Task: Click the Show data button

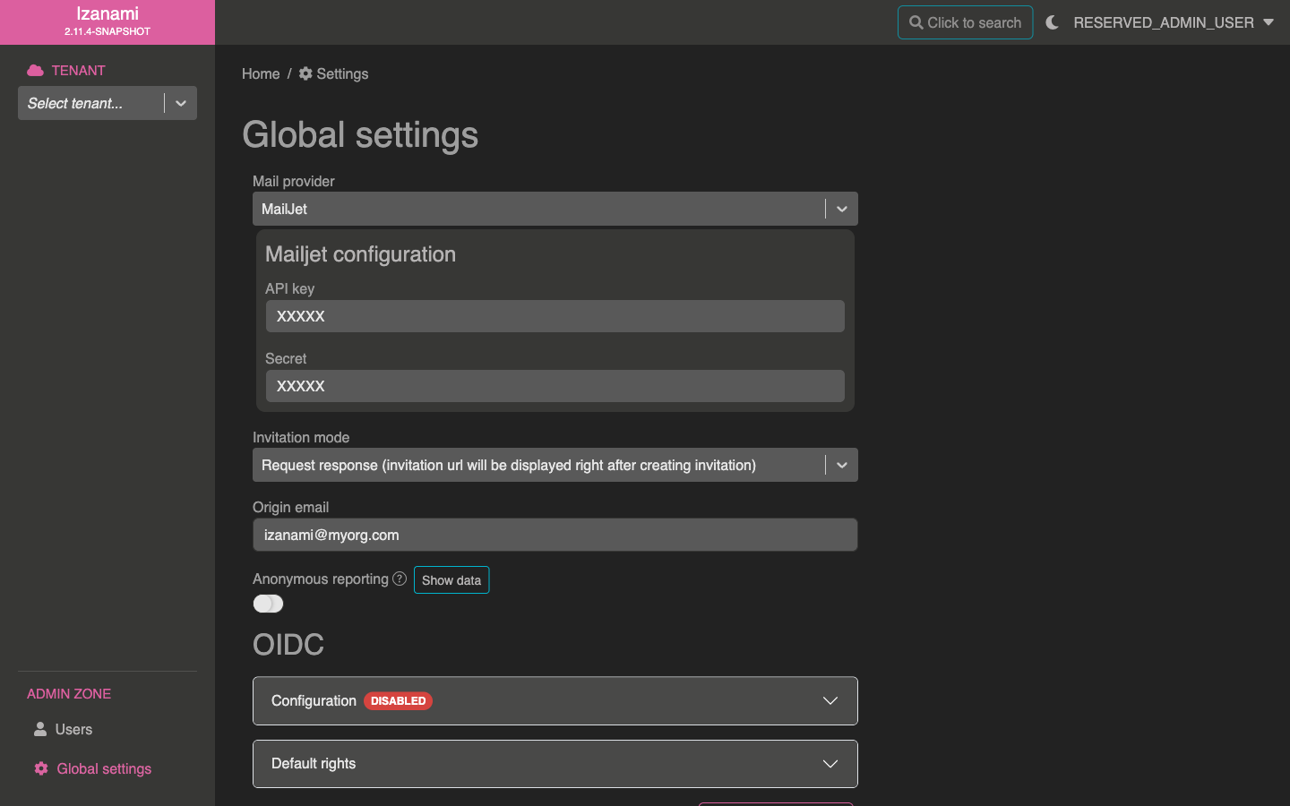Action: point(451,580)
